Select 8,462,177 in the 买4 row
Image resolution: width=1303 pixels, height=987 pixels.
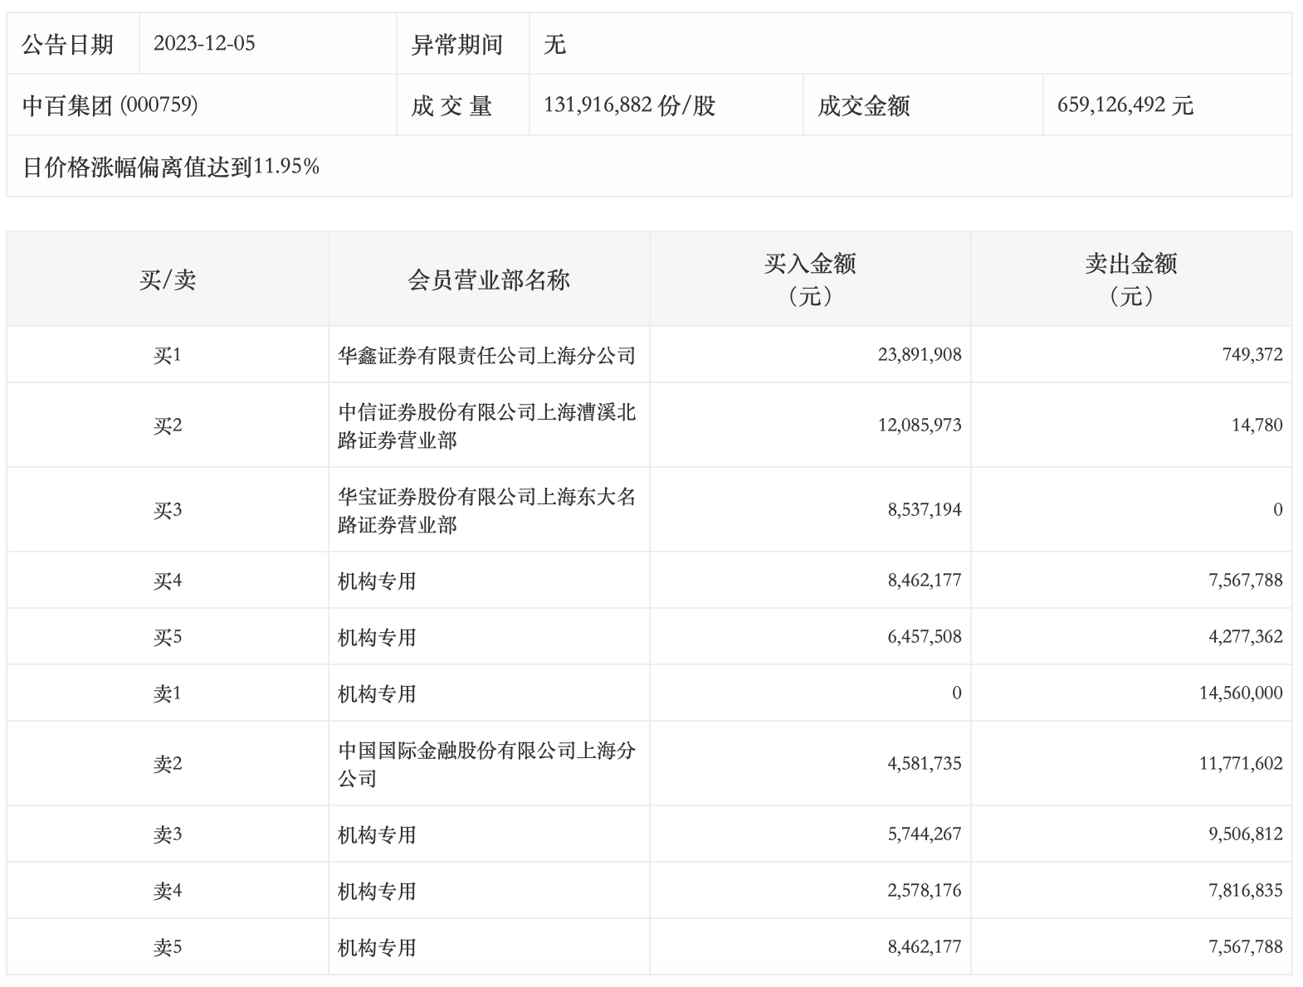click(x=925, y=581)
